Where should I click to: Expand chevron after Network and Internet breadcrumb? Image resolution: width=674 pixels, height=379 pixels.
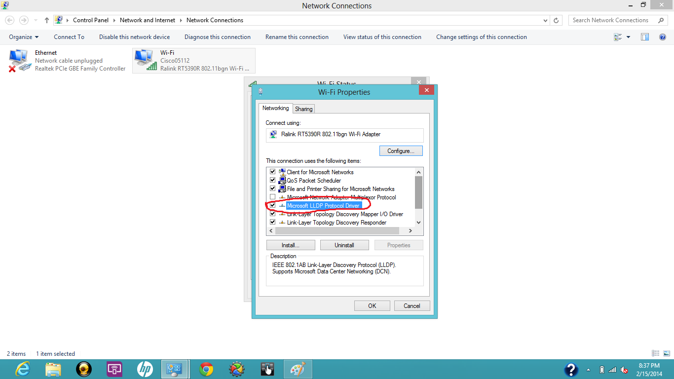(x=181, y=20)
